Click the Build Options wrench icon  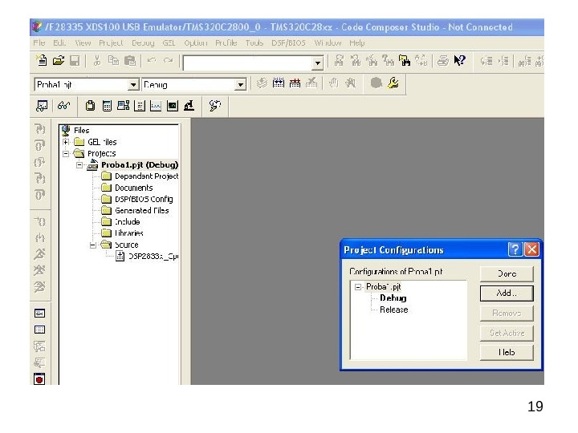393,83
